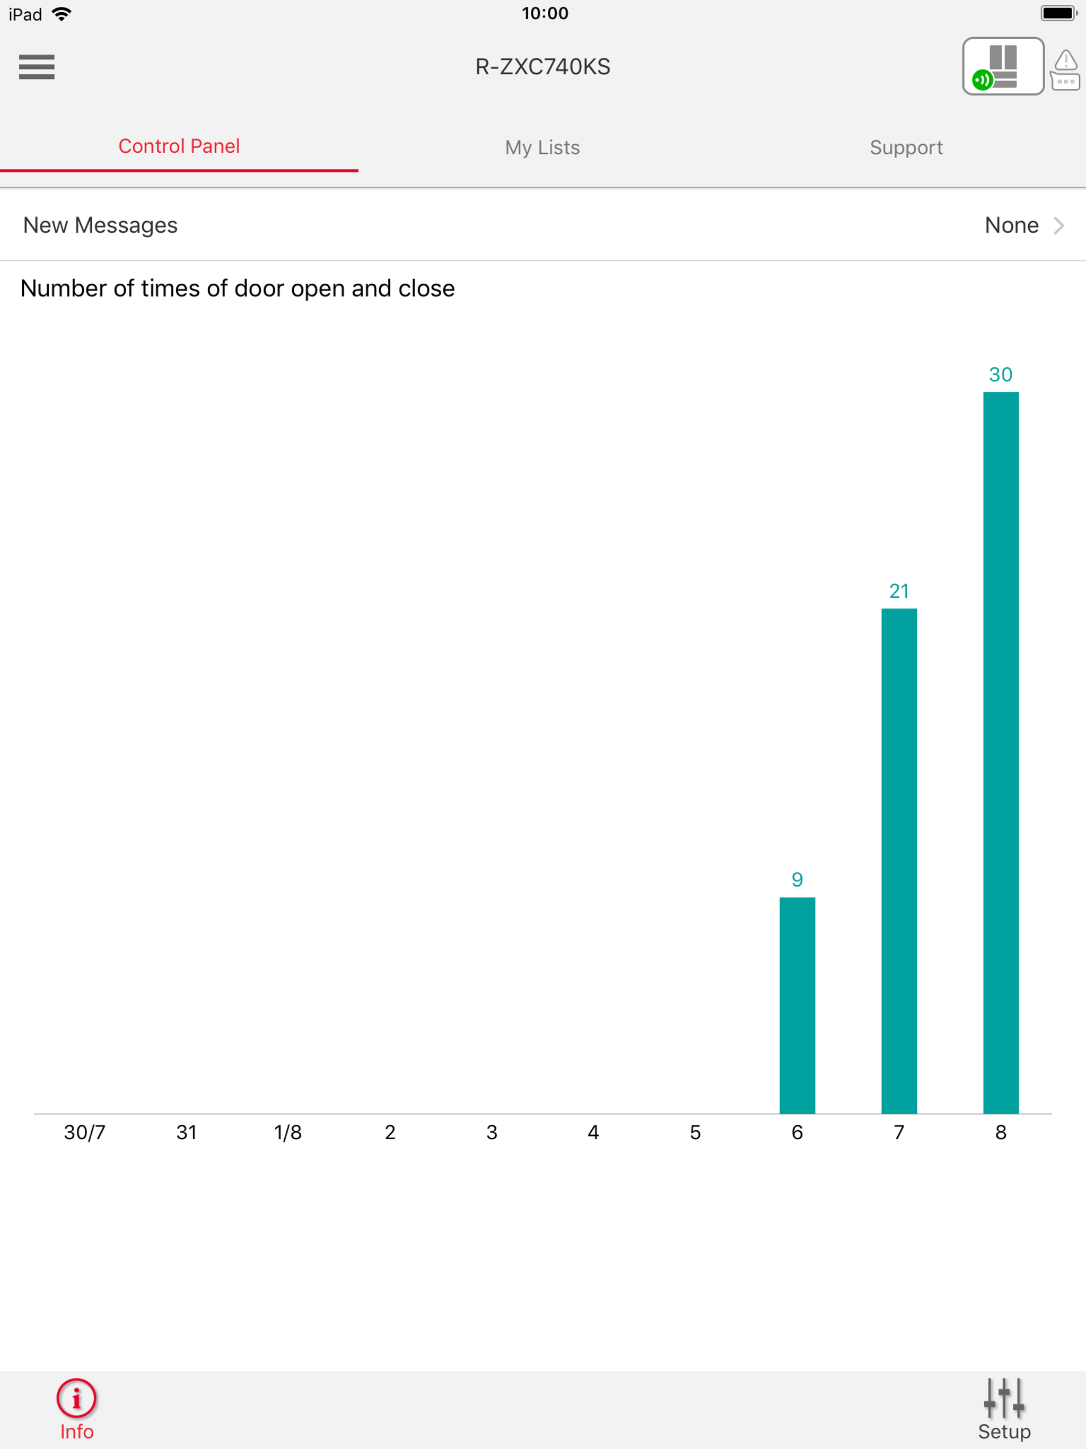Tap the R-ZXC740KS model title

(543, 67)
